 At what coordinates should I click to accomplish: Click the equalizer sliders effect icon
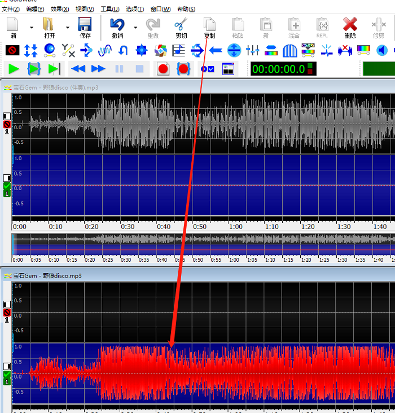(252, 51)
